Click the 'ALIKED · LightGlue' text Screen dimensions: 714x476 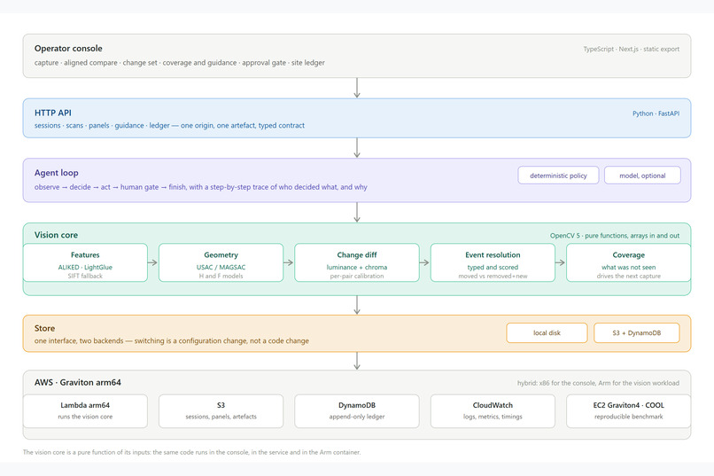85,268
